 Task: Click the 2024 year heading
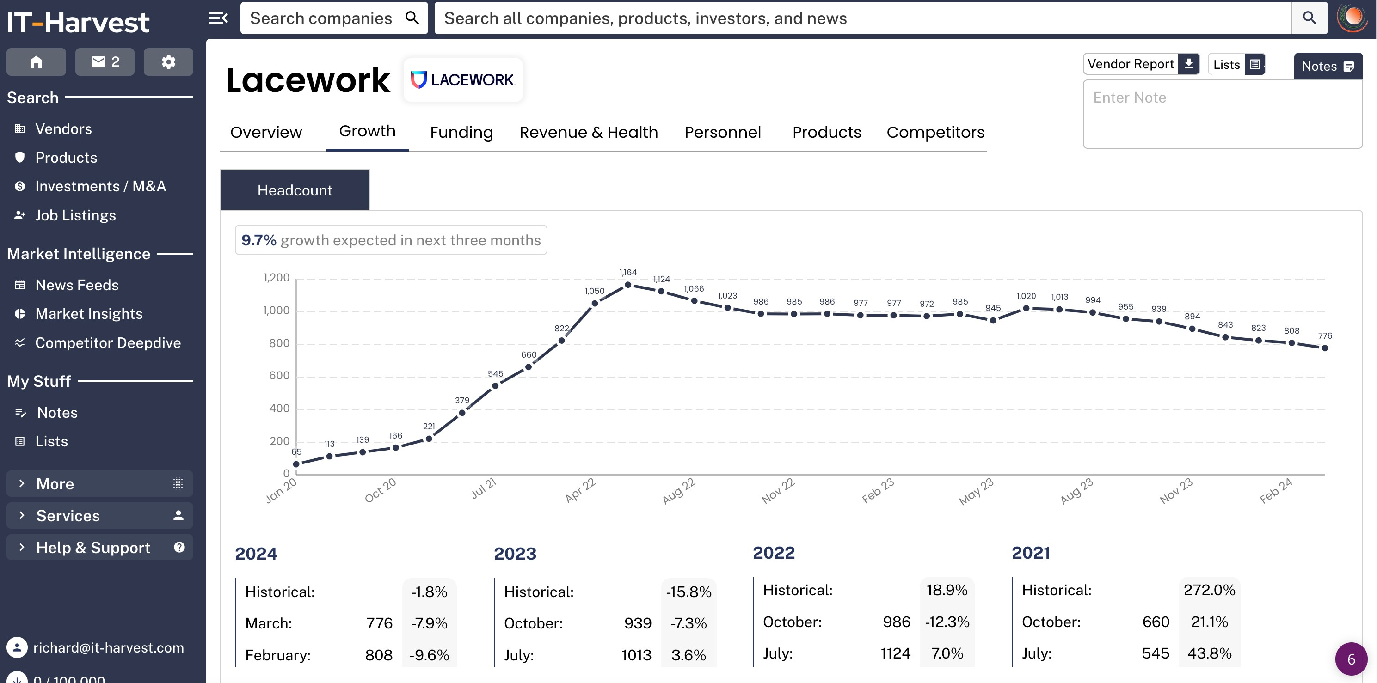256,554
